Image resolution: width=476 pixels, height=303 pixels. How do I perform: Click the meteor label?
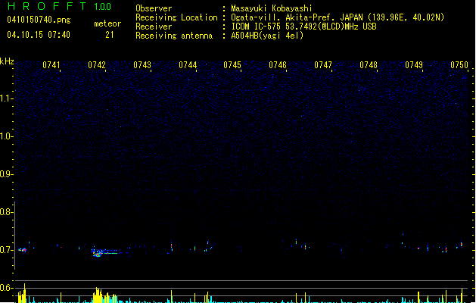pos(107,23)
